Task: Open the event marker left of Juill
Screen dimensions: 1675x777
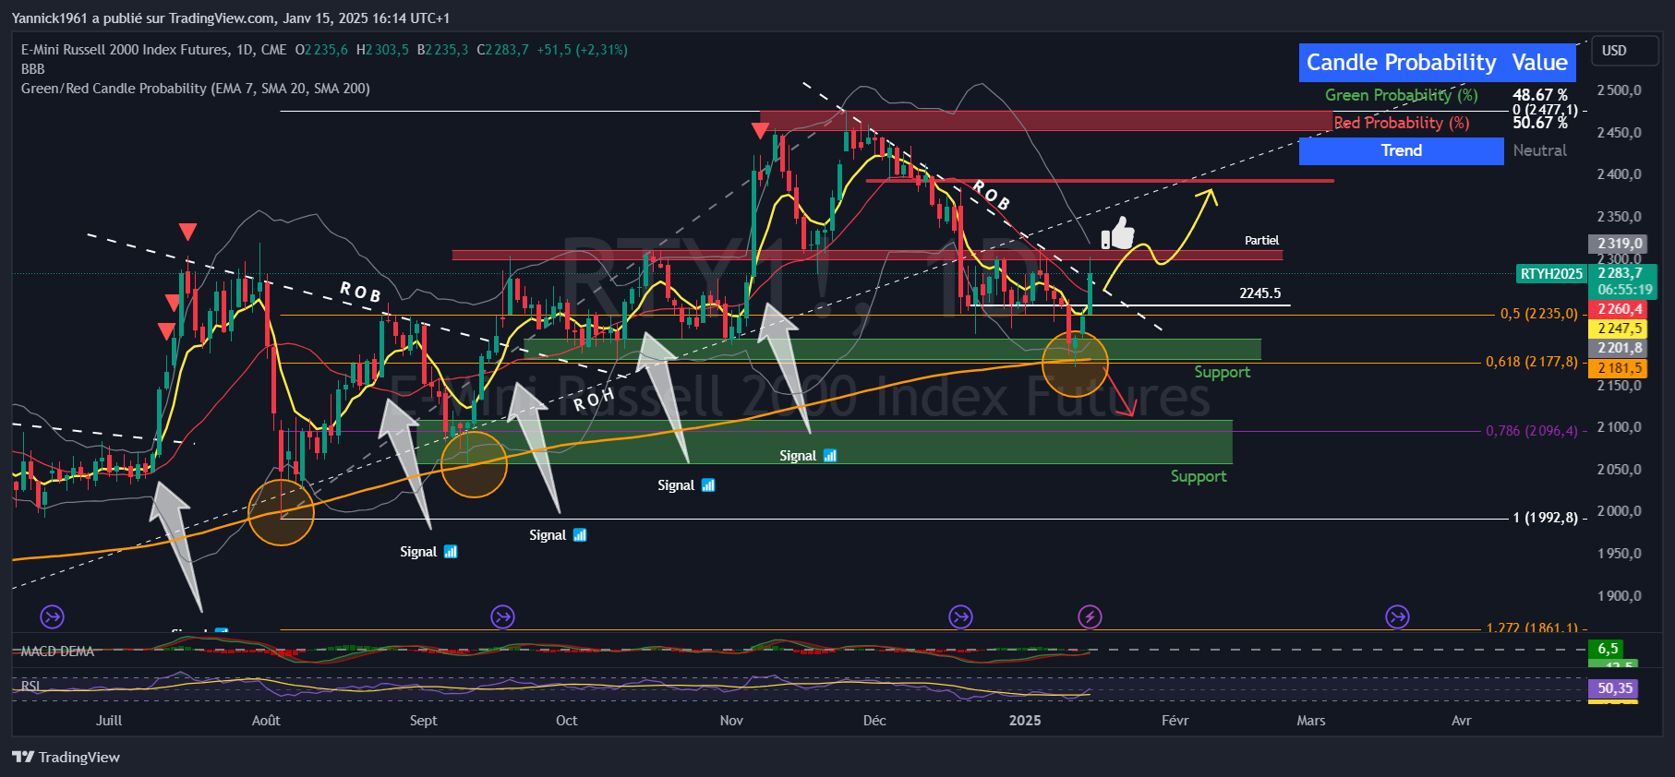Action: pos(53,616)
